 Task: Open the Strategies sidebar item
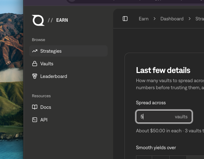[x=68, y=51]
